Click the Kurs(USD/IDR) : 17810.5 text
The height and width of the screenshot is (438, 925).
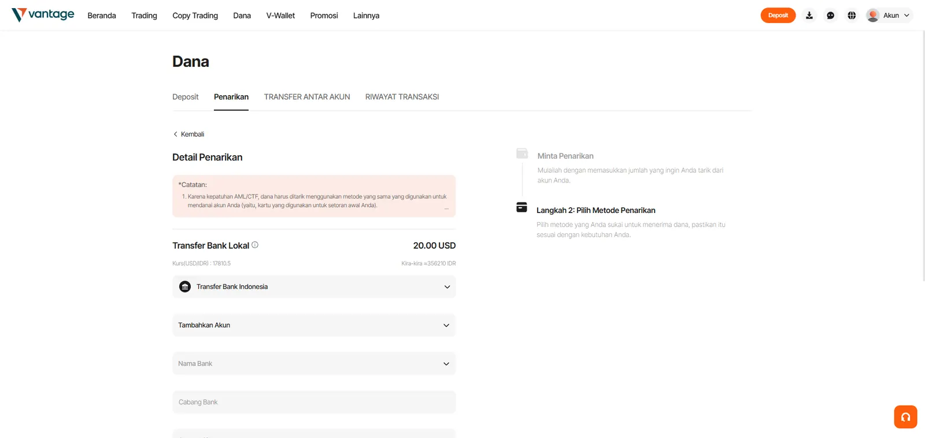[x=201, y=263]
